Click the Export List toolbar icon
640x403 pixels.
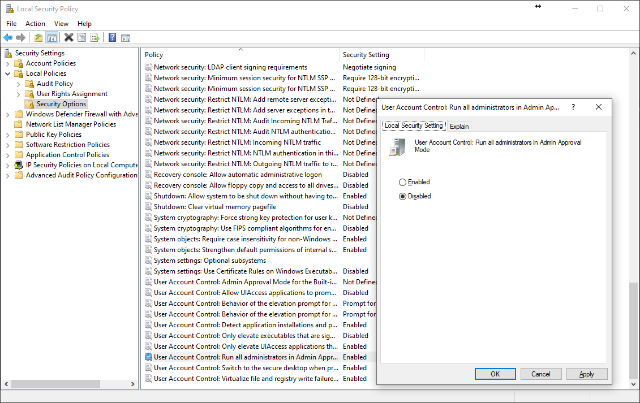(x=95, y=38)
